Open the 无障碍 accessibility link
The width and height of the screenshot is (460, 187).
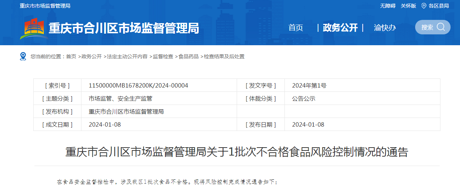click(x=388, y=6)
